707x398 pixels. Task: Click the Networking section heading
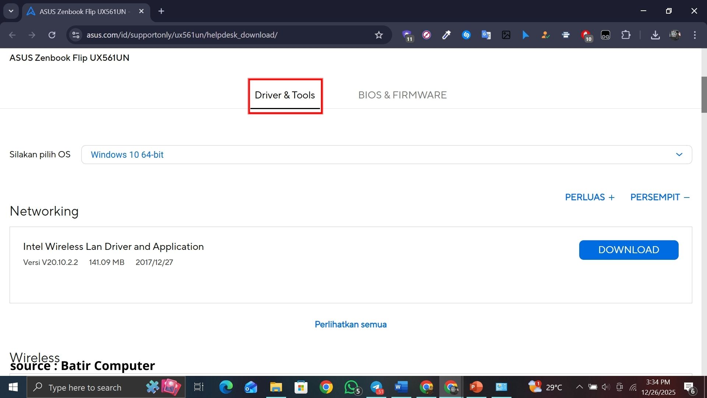44,211
